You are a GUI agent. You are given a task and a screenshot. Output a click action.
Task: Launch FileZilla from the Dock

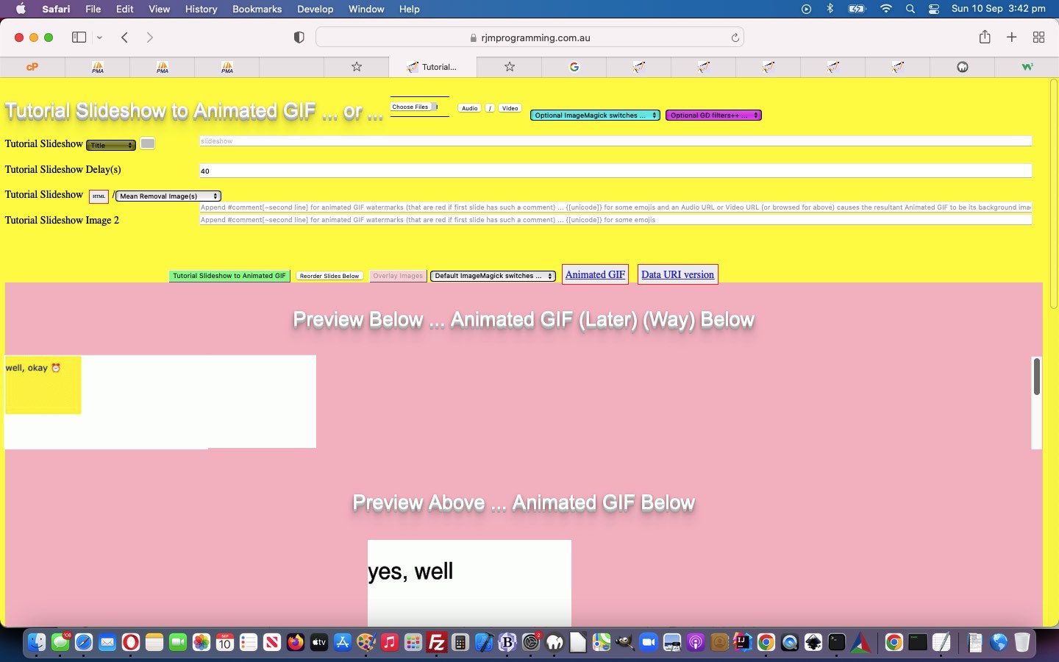(437, 643)
